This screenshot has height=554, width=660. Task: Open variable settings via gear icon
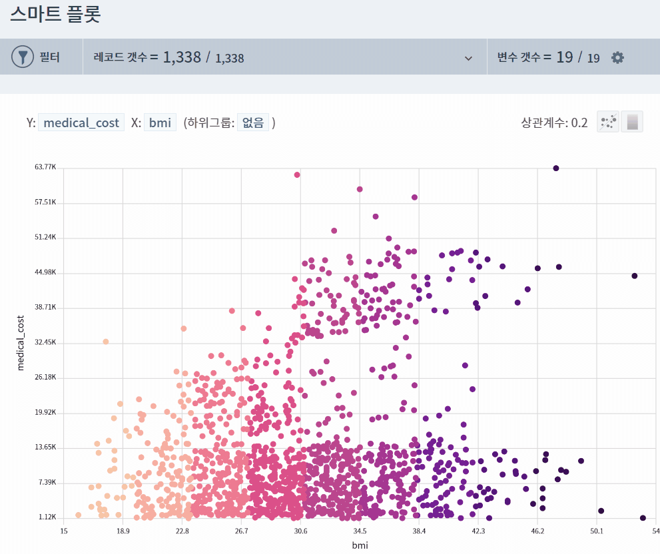click(617, 57)
